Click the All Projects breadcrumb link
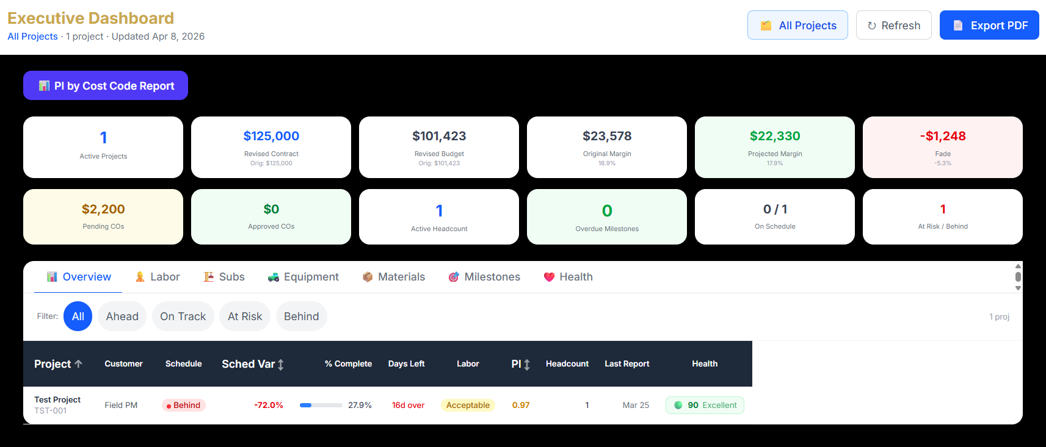 pos(32,37)
